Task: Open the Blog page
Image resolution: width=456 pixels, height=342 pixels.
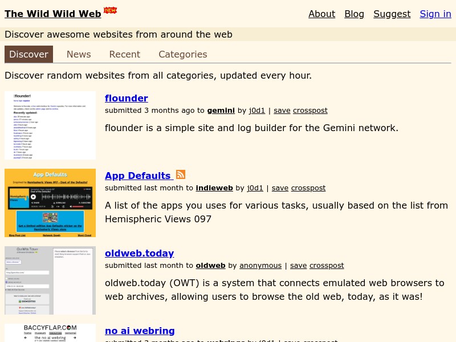Action: coord(354,14)
